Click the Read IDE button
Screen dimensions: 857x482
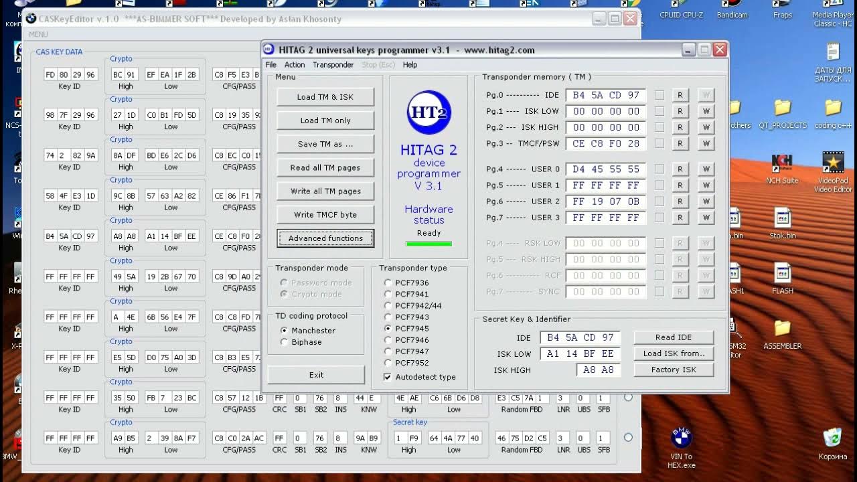coord(674,337)
